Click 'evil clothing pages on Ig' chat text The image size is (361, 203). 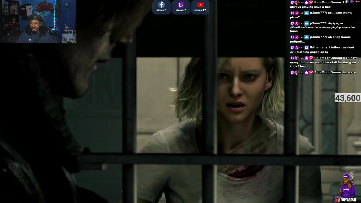pyautogui.click(x=309, y=52)
